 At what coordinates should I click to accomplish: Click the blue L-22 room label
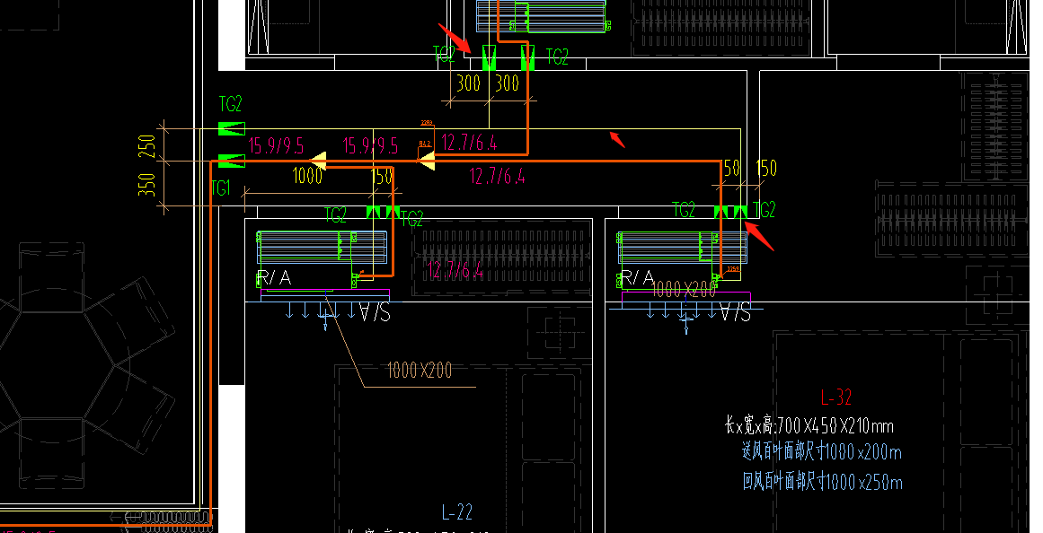(x=457, y=511)
